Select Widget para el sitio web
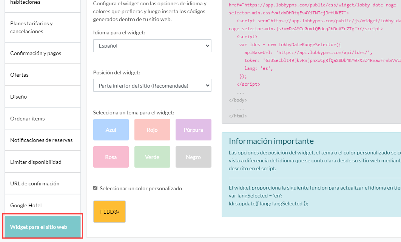The image size is (401, 242). point(42,227)
